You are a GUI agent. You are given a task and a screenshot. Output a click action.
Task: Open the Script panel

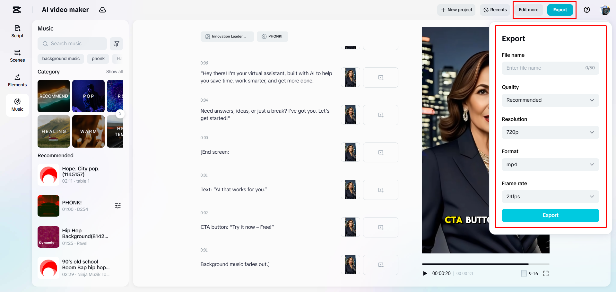click(x=17, y=31)
